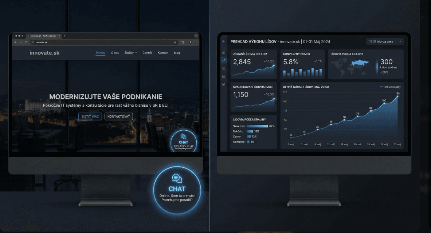Viewport: 431px width, 233px height.
Task: Click the ZISTIŤ VIAC button
Action: [x=90, y=116]
